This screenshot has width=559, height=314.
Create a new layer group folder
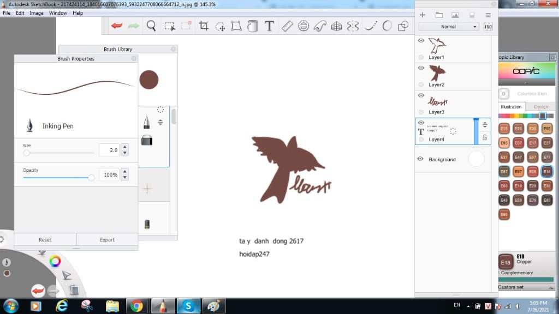click(439, 15)
